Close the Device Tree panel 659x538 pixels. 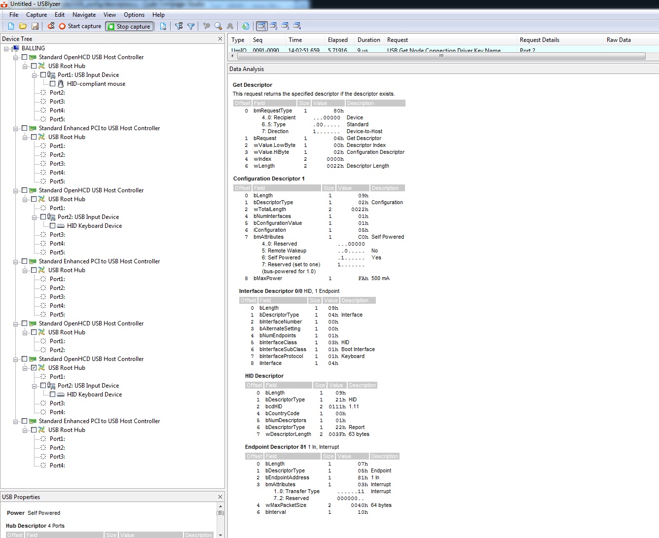point(220,38)
